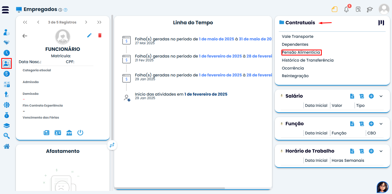This screenshot has width=392, height=194.
Task: Click the '1 de fevereiro de 2025' activity start date
Action: tap(206, 94)
